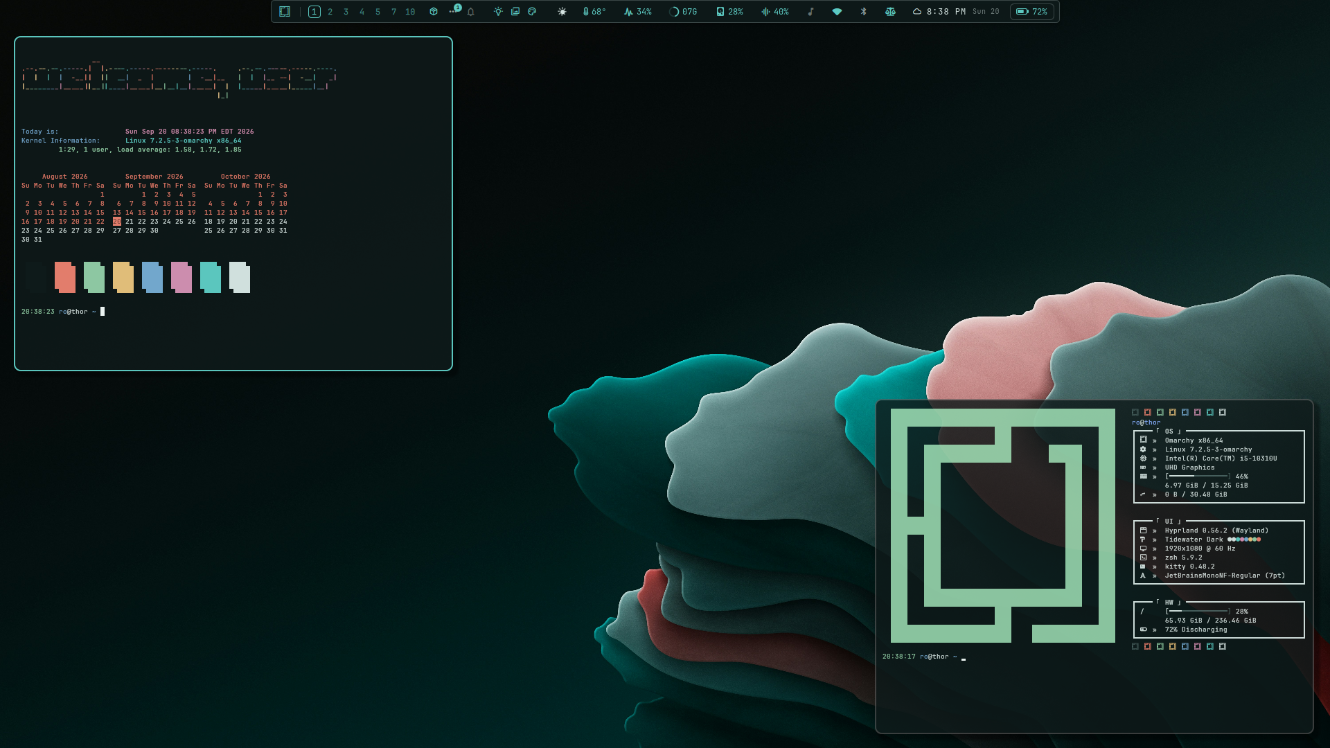The image size is (1330, 748).
Task: Click the weather cloud icon
Action: pos(917,12)
